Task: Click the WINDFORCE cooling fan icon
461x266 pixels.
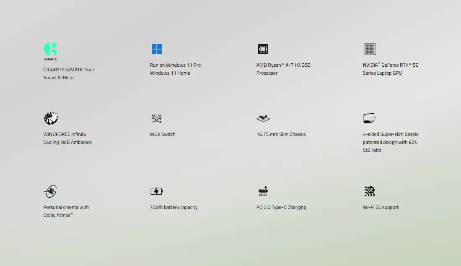Action: point(51,118)
